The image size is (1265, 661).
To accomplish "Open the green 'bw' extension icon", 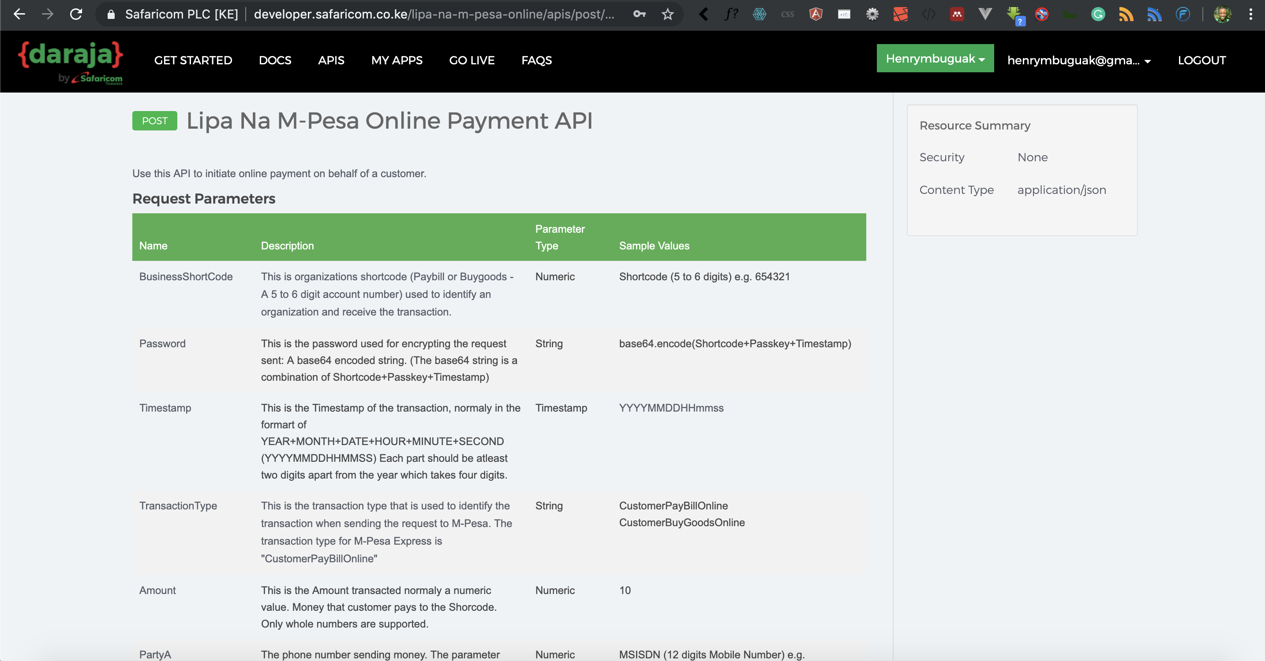I will click(x=1070, y=15).
